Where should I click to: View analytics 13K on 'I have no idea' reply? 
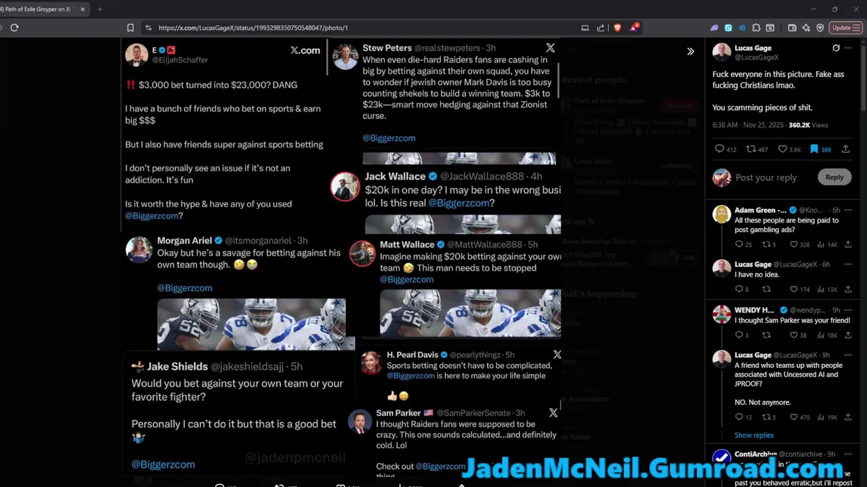(828, 289)
